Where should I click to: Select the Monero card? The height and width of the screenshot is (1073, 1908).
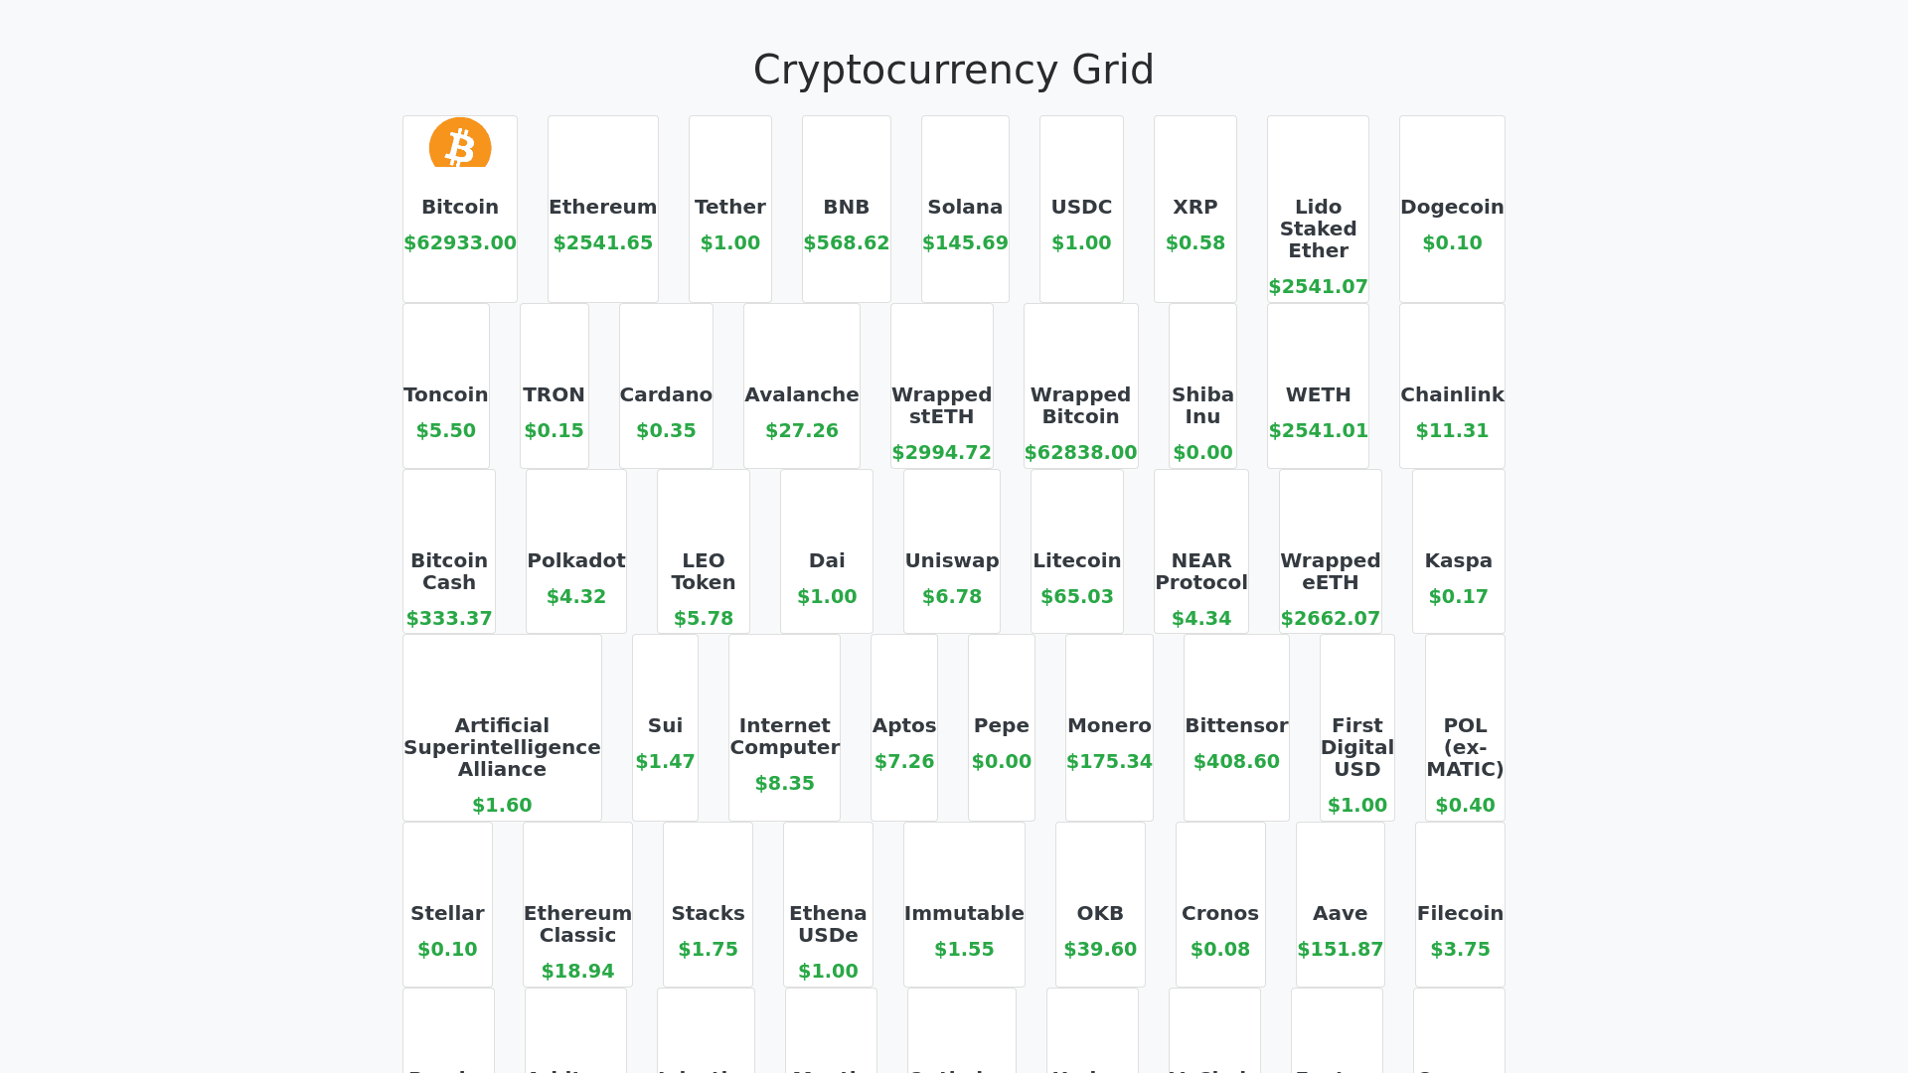coord(1109,727)
